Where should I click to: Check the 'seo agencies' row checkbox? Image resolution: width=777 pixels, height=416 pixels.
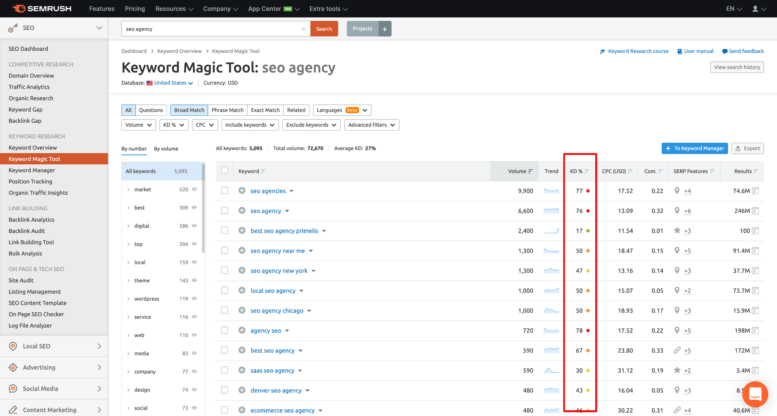click(x=225, y=191)
